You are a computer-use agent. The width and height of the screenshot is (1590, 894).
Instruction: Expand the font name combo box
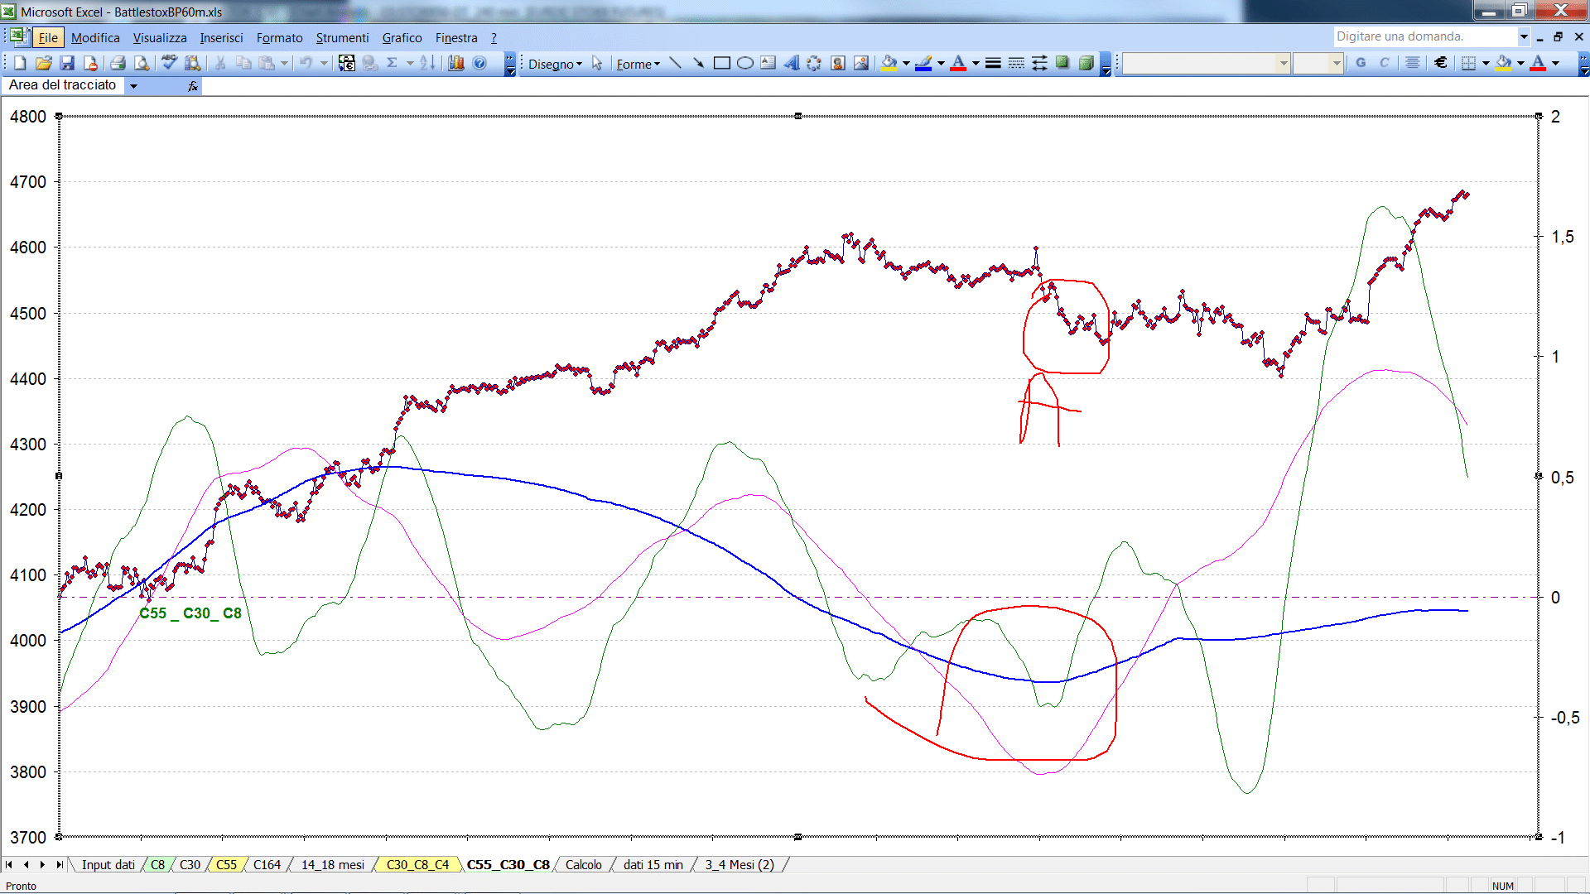1284,63
